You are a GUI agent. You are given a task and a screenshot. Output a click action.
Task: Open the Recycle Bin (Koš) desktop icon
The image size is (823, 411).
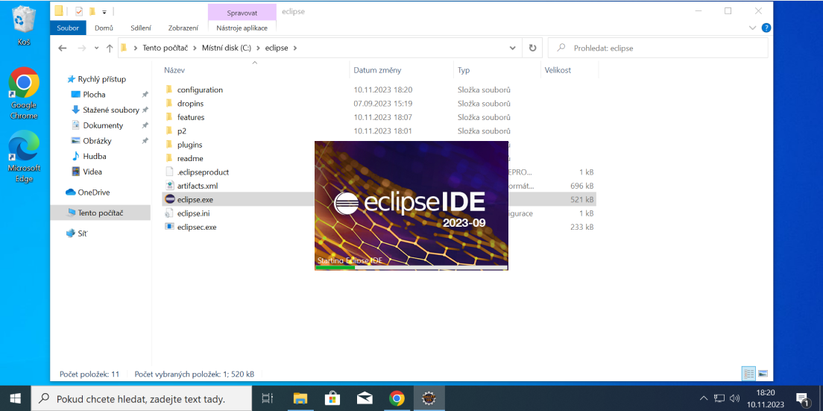pyautogui.click(x=24, y=25)
